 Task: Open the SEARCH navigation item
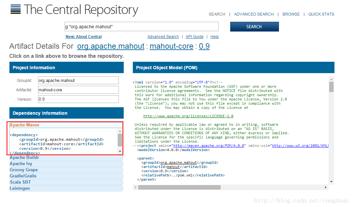pos(217,14)
